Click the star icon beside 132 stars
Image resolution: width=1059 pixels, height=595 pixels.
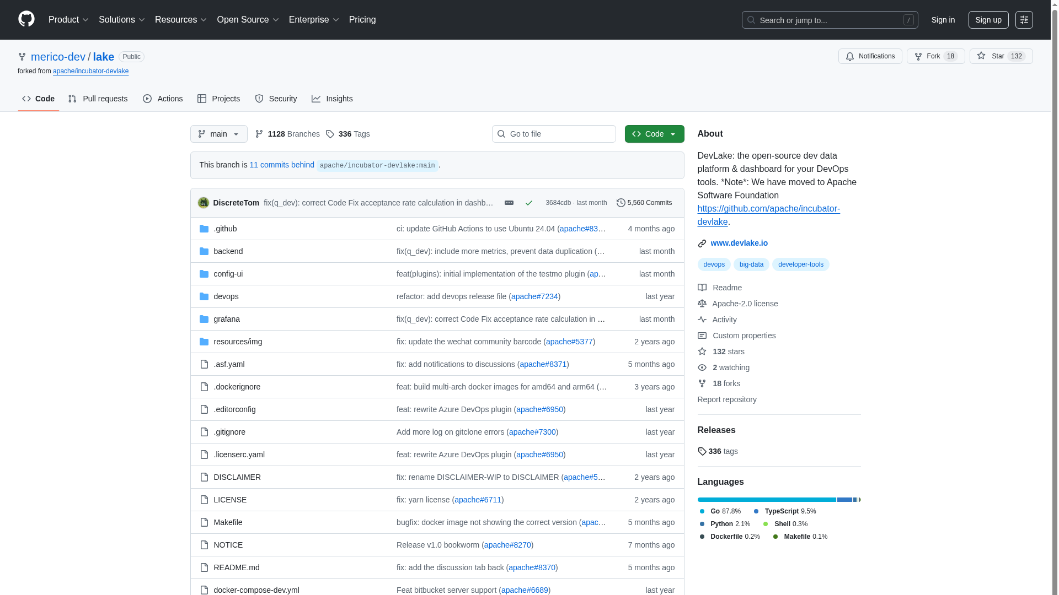pos(702,351)
